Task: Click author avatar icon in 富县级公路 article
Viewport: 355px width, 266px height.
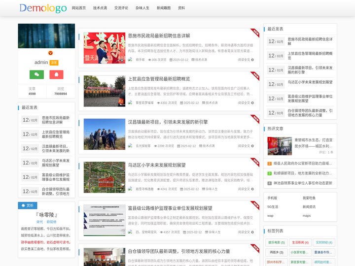Action: (130, 232)
